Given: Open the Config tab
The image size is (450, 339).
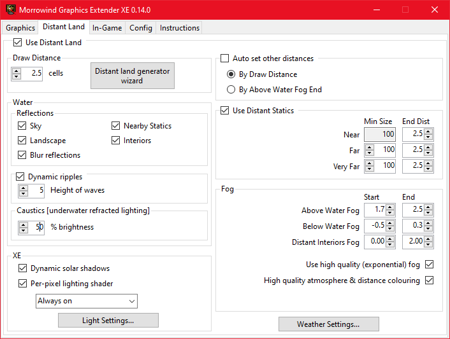Looking at the screenshot, I should tap(141, 28).
